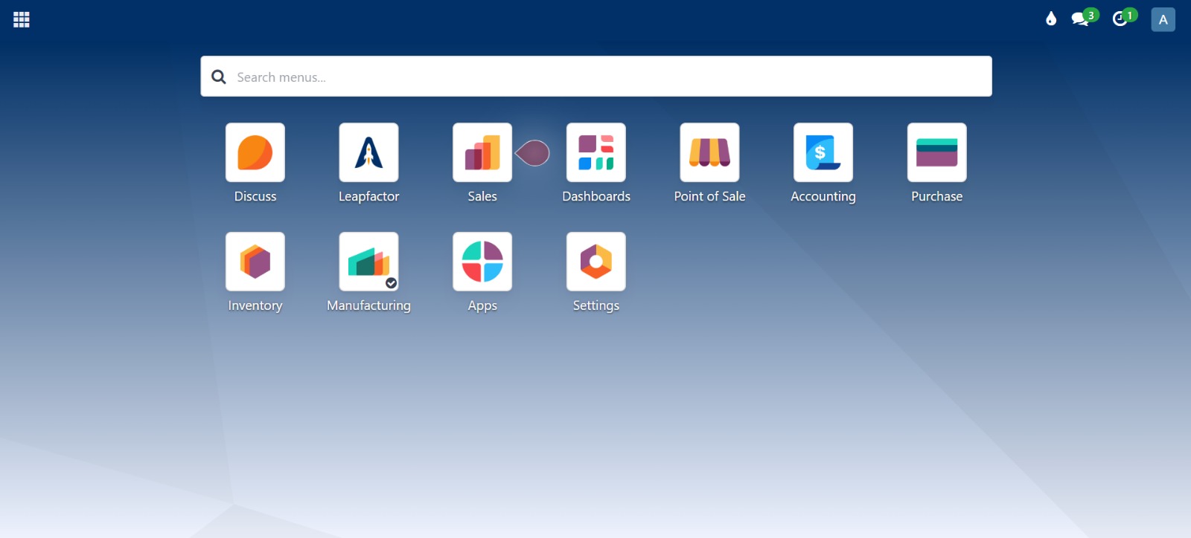This screenshot has height=538, width=1191.
Task: Open the Accounting app
Action: click(823, 152)
